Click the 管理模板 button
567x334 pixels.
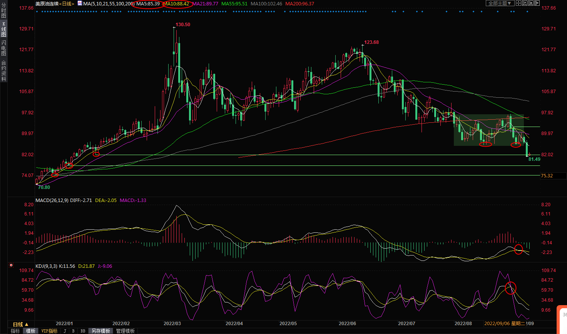pos(125,331)
